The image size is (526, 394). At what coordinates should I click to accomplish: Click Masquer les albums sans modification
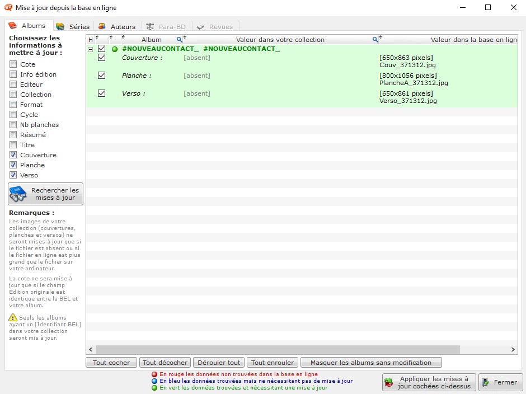(x=370, y=363)
